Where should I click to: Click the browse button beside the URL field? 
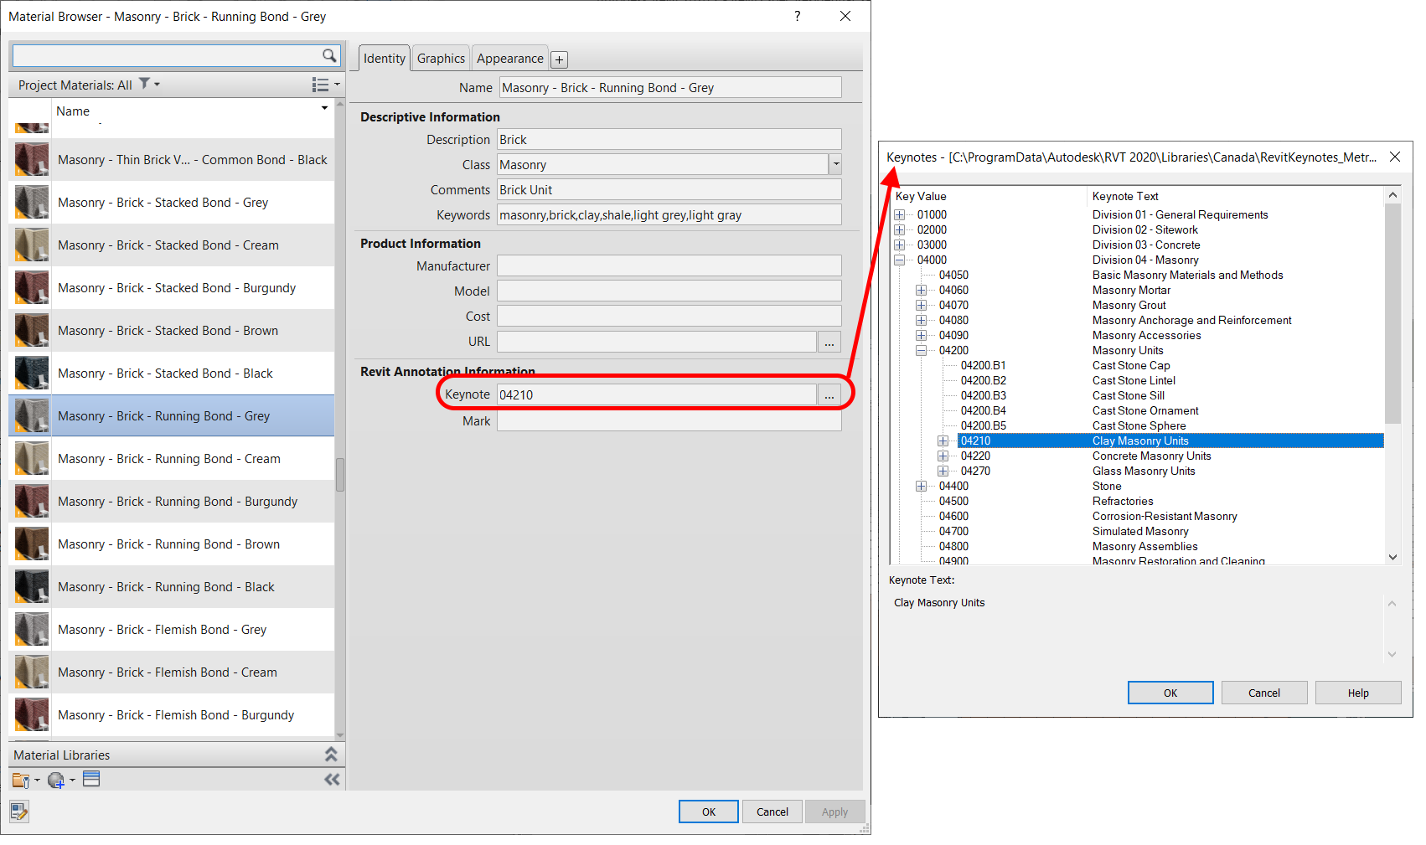[829, 341]
